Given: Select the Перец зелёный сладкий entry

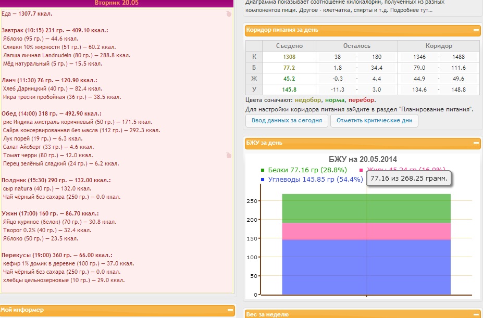Looking at the screenshot, I should (x=61, y=163).
